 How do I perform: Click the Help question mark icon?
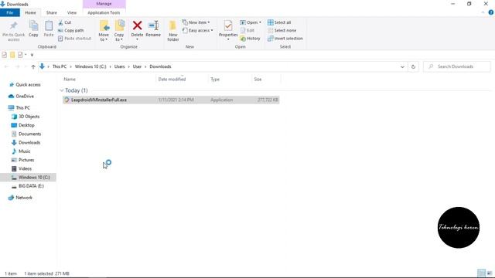pyautogui.click(x=491, y=12)
